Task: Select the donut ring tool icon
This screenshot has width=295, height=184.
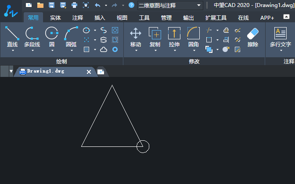Action: [115, 49]
